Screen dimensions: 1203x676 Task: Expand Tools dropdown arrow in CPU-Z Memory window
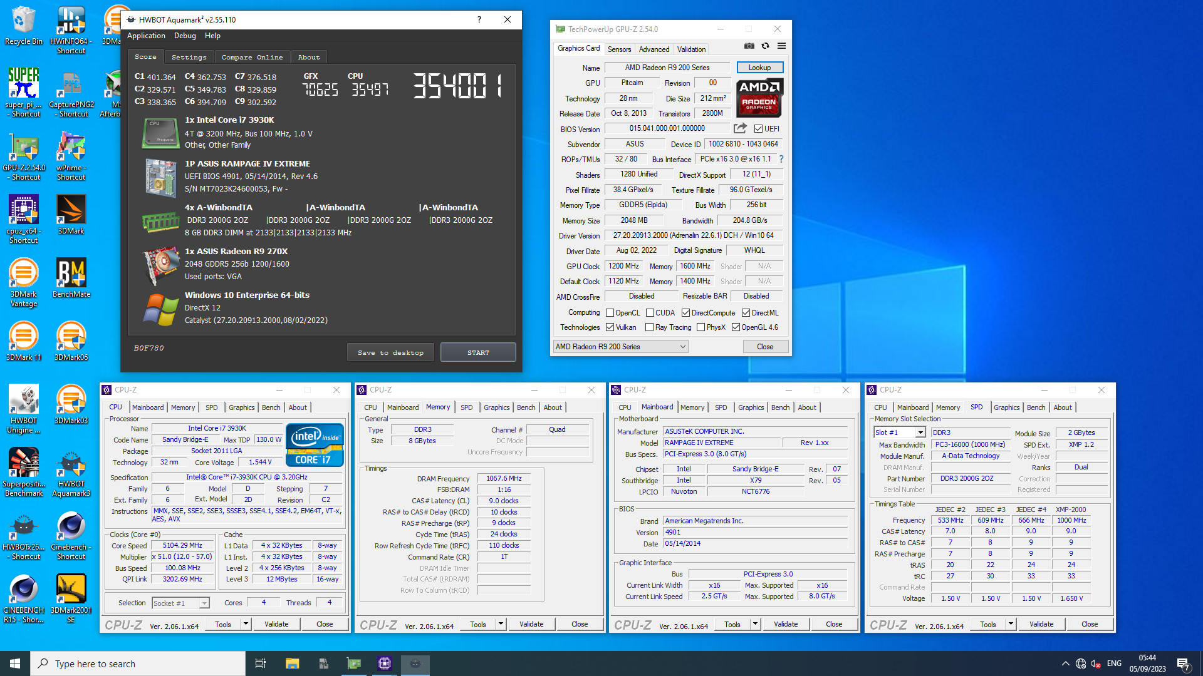coord(501,624)
